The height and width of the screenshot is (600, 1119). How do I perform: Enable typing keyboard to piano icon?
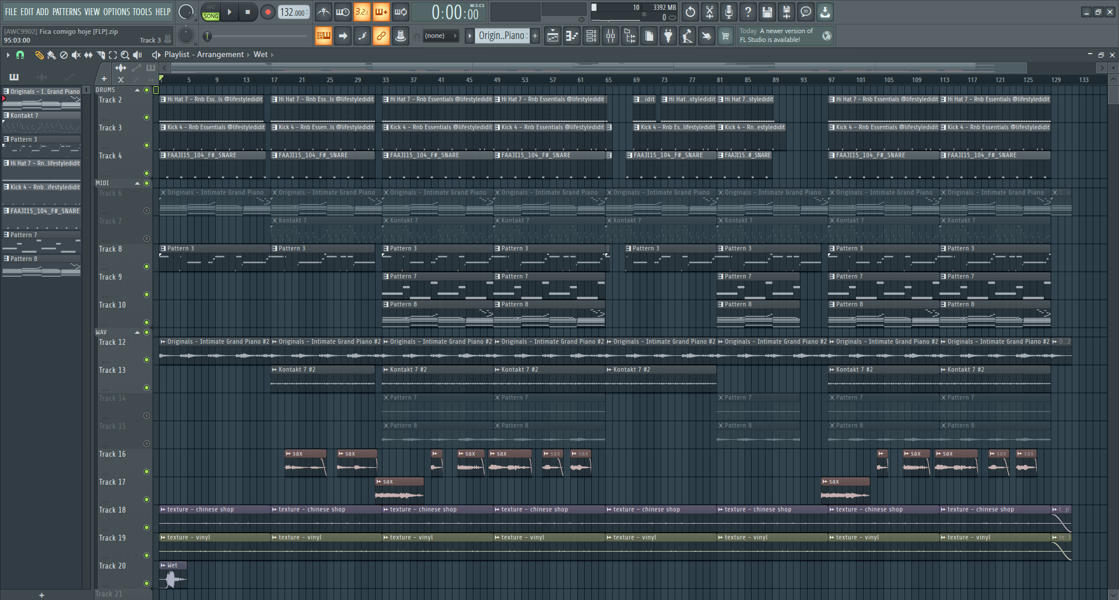[324, 36]
